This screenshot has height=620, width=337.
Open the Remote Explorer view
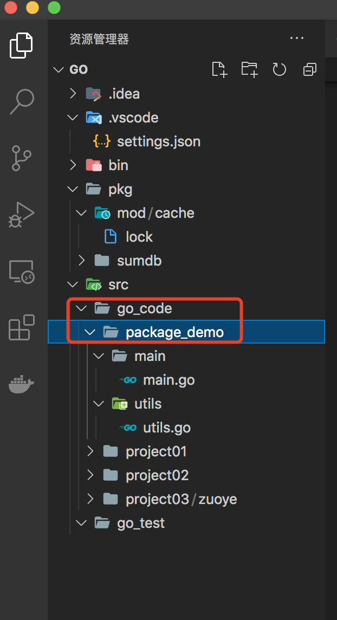click(x=22, y=271)
